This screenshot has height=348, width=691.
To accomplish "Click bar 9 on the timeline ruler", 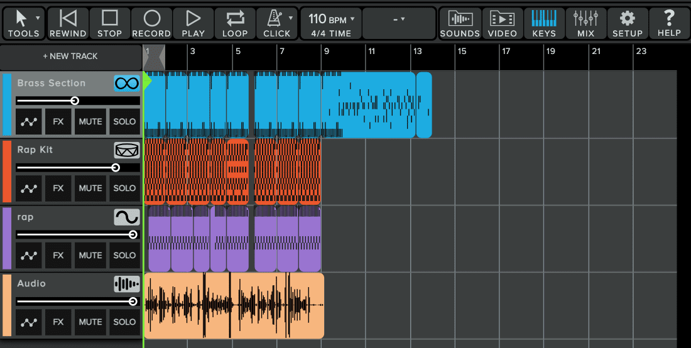I will 327,52.
